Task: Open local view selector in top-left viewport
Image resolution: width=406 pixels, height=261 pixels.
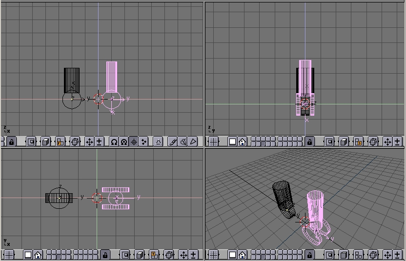Action: (x=31, y=141)
